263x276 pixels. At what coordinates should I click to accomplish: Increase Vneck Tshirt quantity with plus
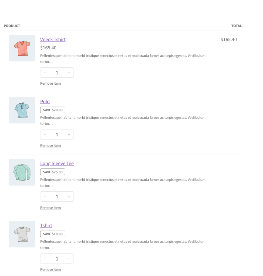[69, 73]
